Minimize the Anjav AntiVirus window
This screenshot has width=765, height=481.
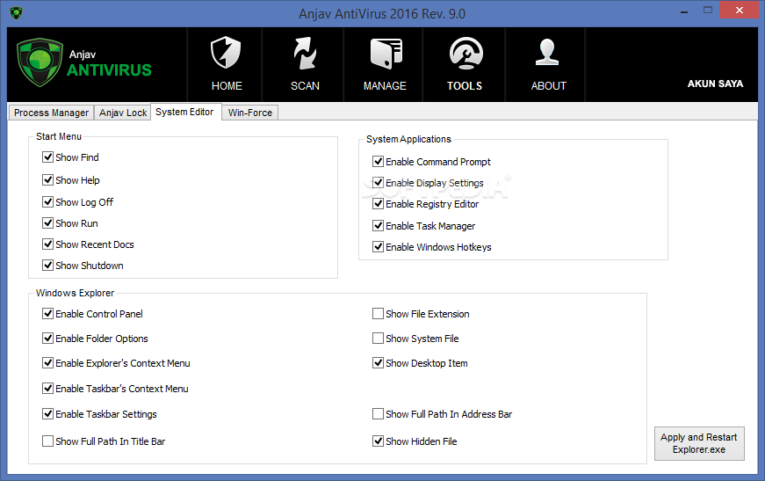[x=684, y=11]
